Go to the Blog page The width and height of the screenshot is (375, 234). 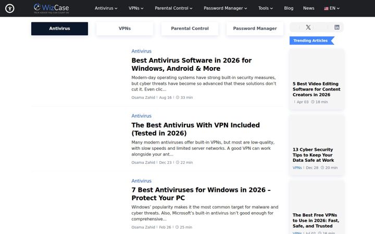[x=289, y=8]
